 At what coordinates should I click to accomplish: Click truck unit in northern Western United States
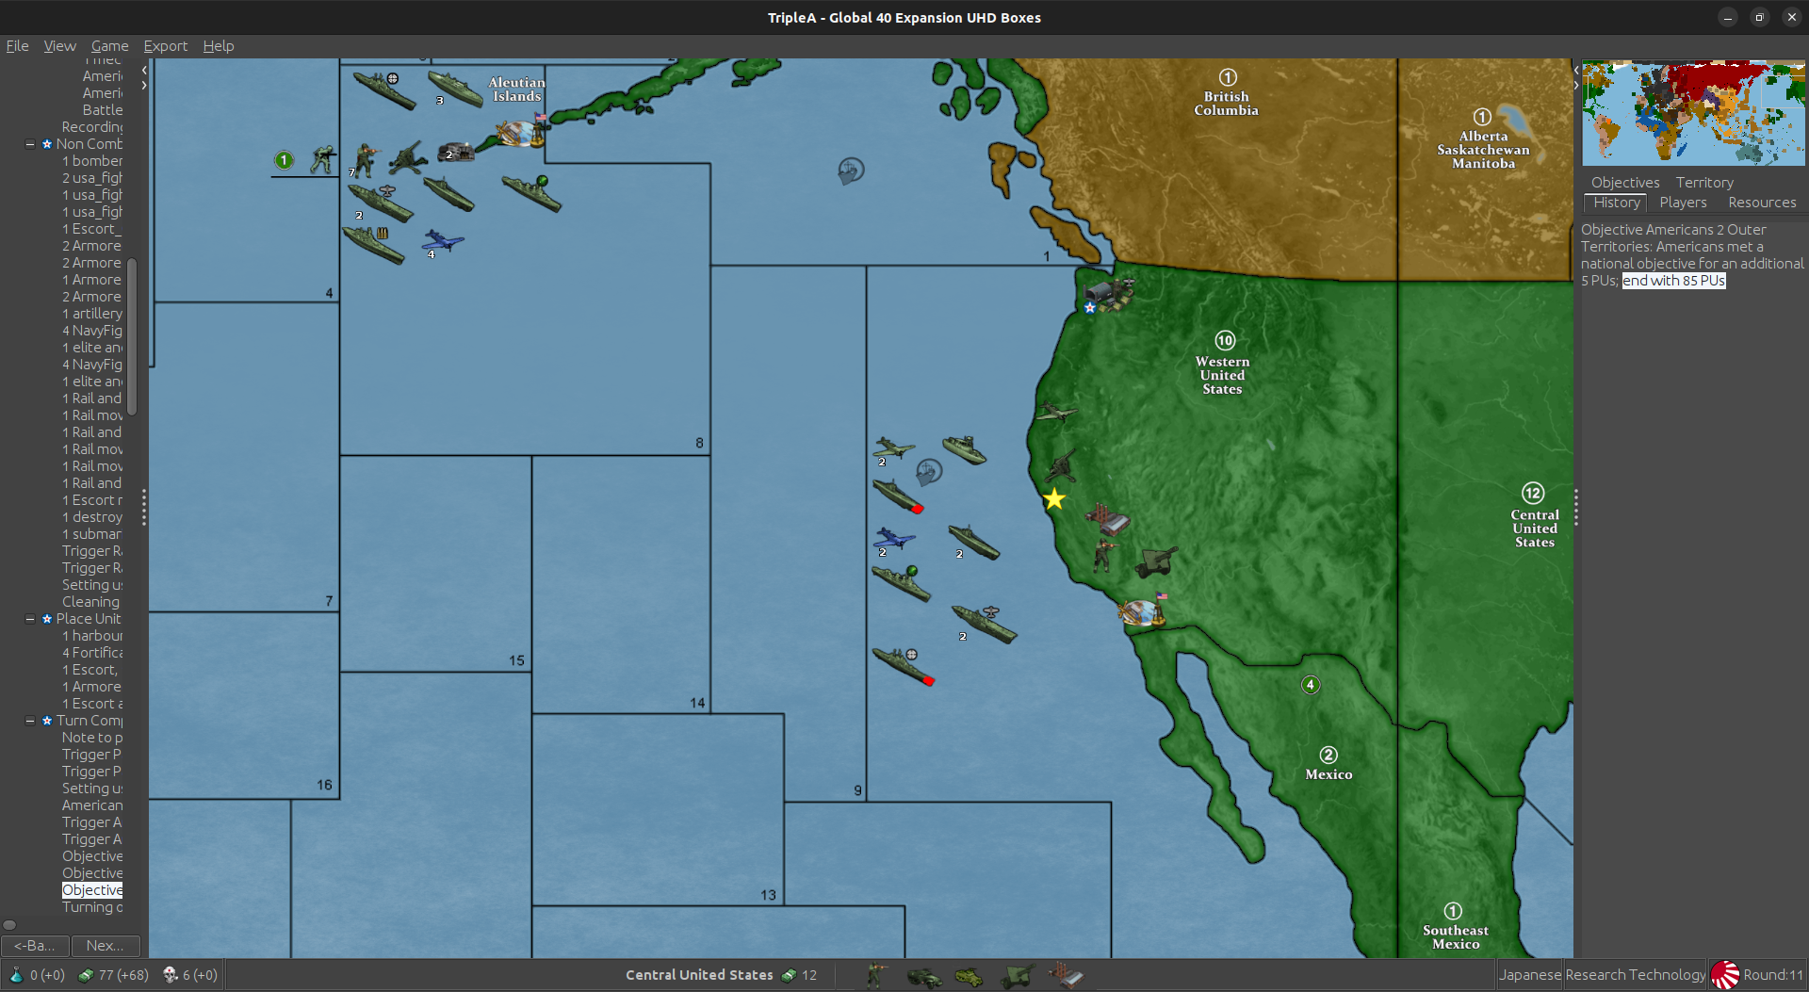[1108, 294]
